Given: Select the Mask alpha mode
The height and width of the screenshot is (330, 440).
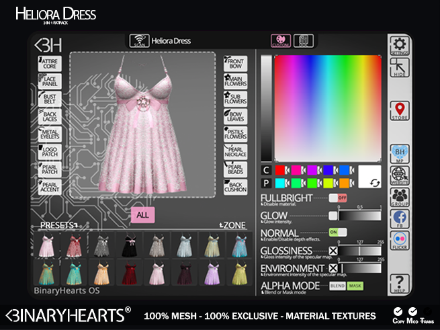Looking at the screenshot, I should (x=355, y=286).
